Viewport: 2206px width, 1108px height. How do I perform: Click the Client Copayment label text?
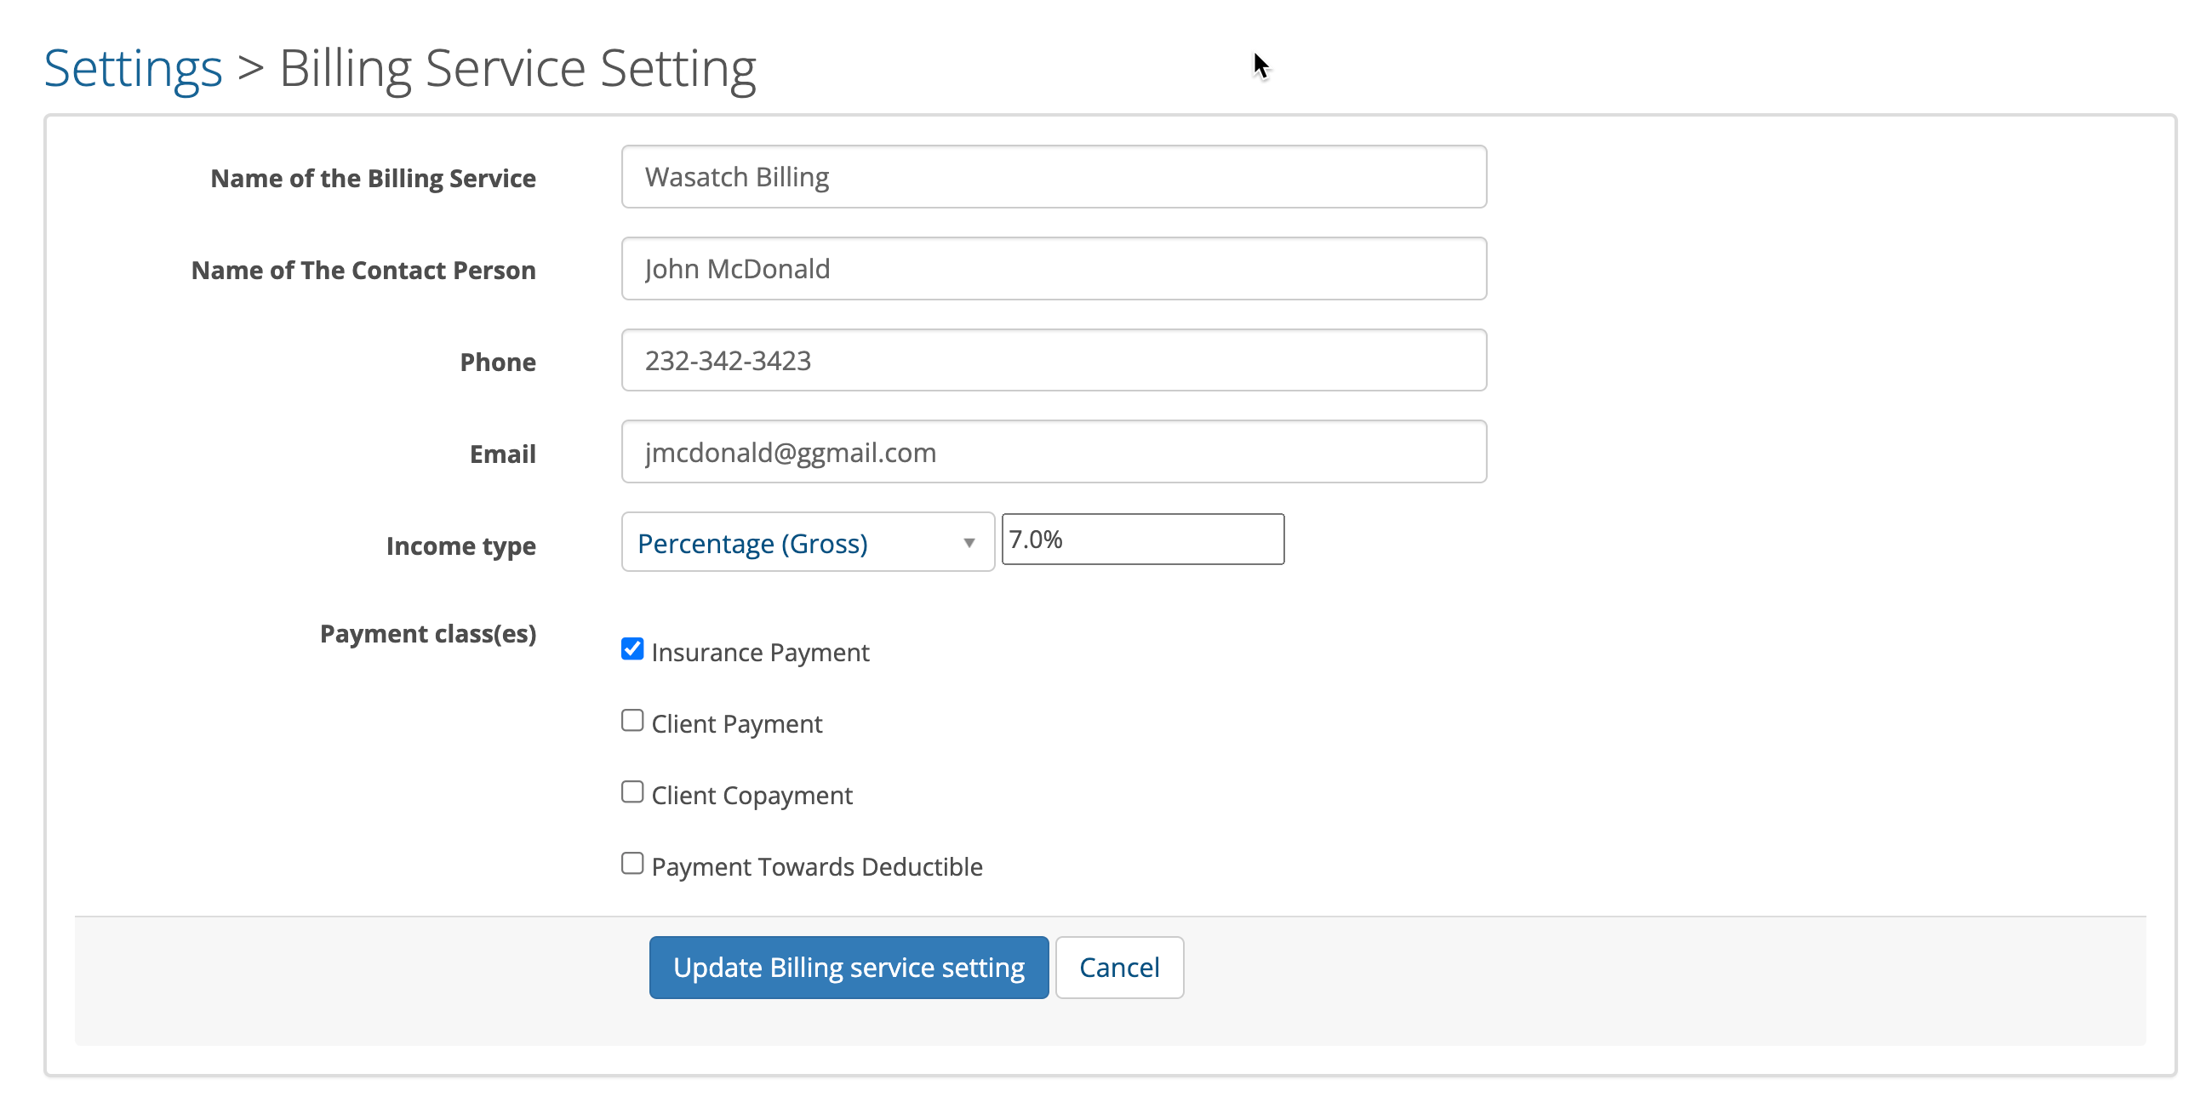[x=752, y=796]
